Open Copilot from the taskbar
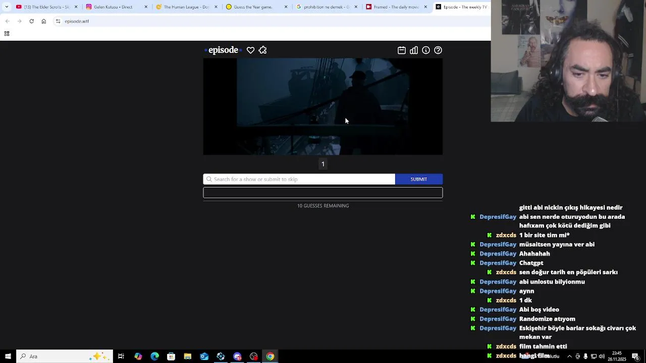The image size is (646, 363). coord(138,356)
